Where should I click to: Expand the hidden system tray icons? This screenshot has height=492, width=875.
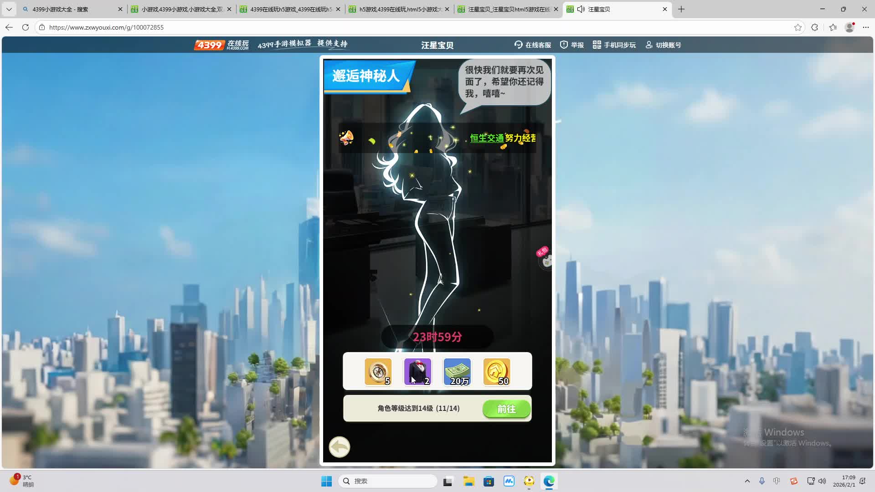747,481
